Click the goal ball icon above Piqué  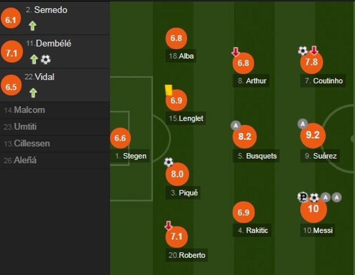[x=168, y=162]
